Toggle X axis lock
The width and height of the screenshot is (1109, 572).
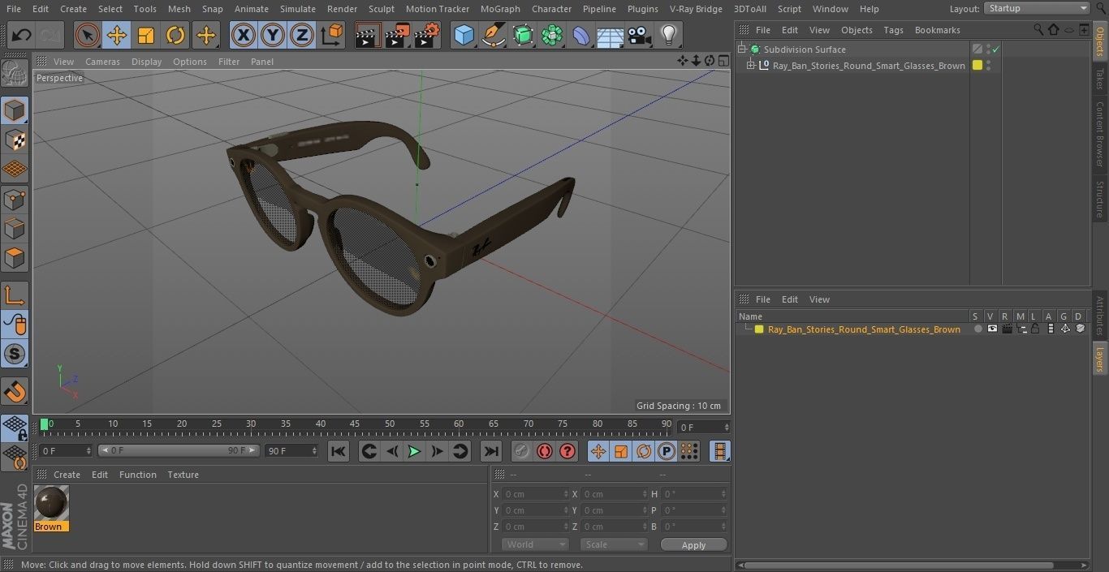click(243, 36)
